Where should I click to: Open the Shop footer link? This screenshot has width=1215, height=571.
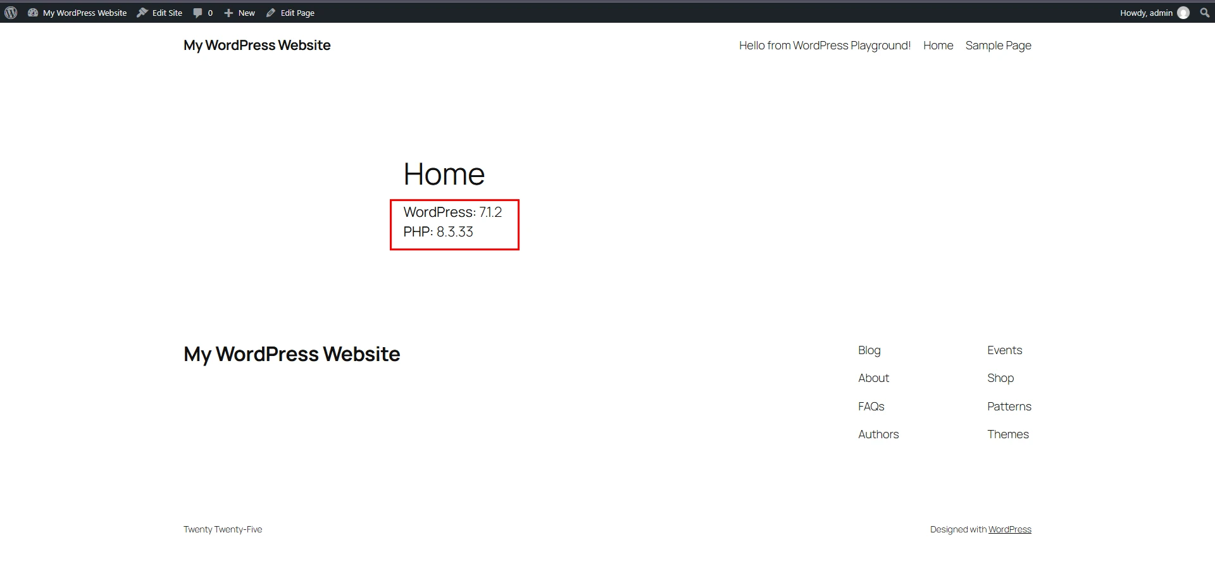pyautogui.click(x=1000, y=378)
